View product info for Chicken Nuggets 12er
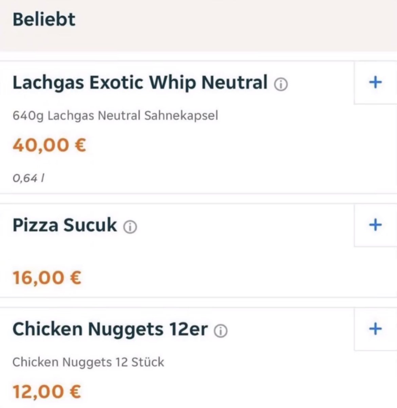Image resolution: width=397 pixels, height=408 pixels. point(221,331)
